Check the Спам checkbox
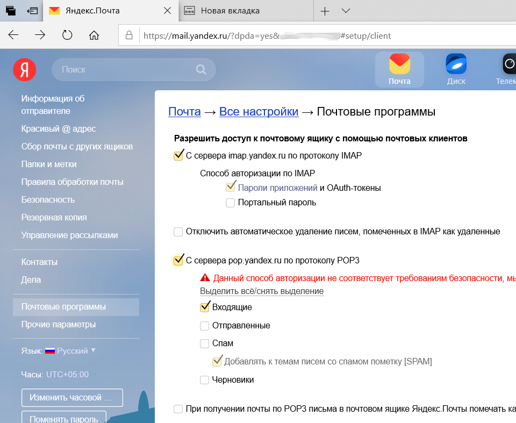Viewport: 516px width, 423px height. click(x=205, y=343)
